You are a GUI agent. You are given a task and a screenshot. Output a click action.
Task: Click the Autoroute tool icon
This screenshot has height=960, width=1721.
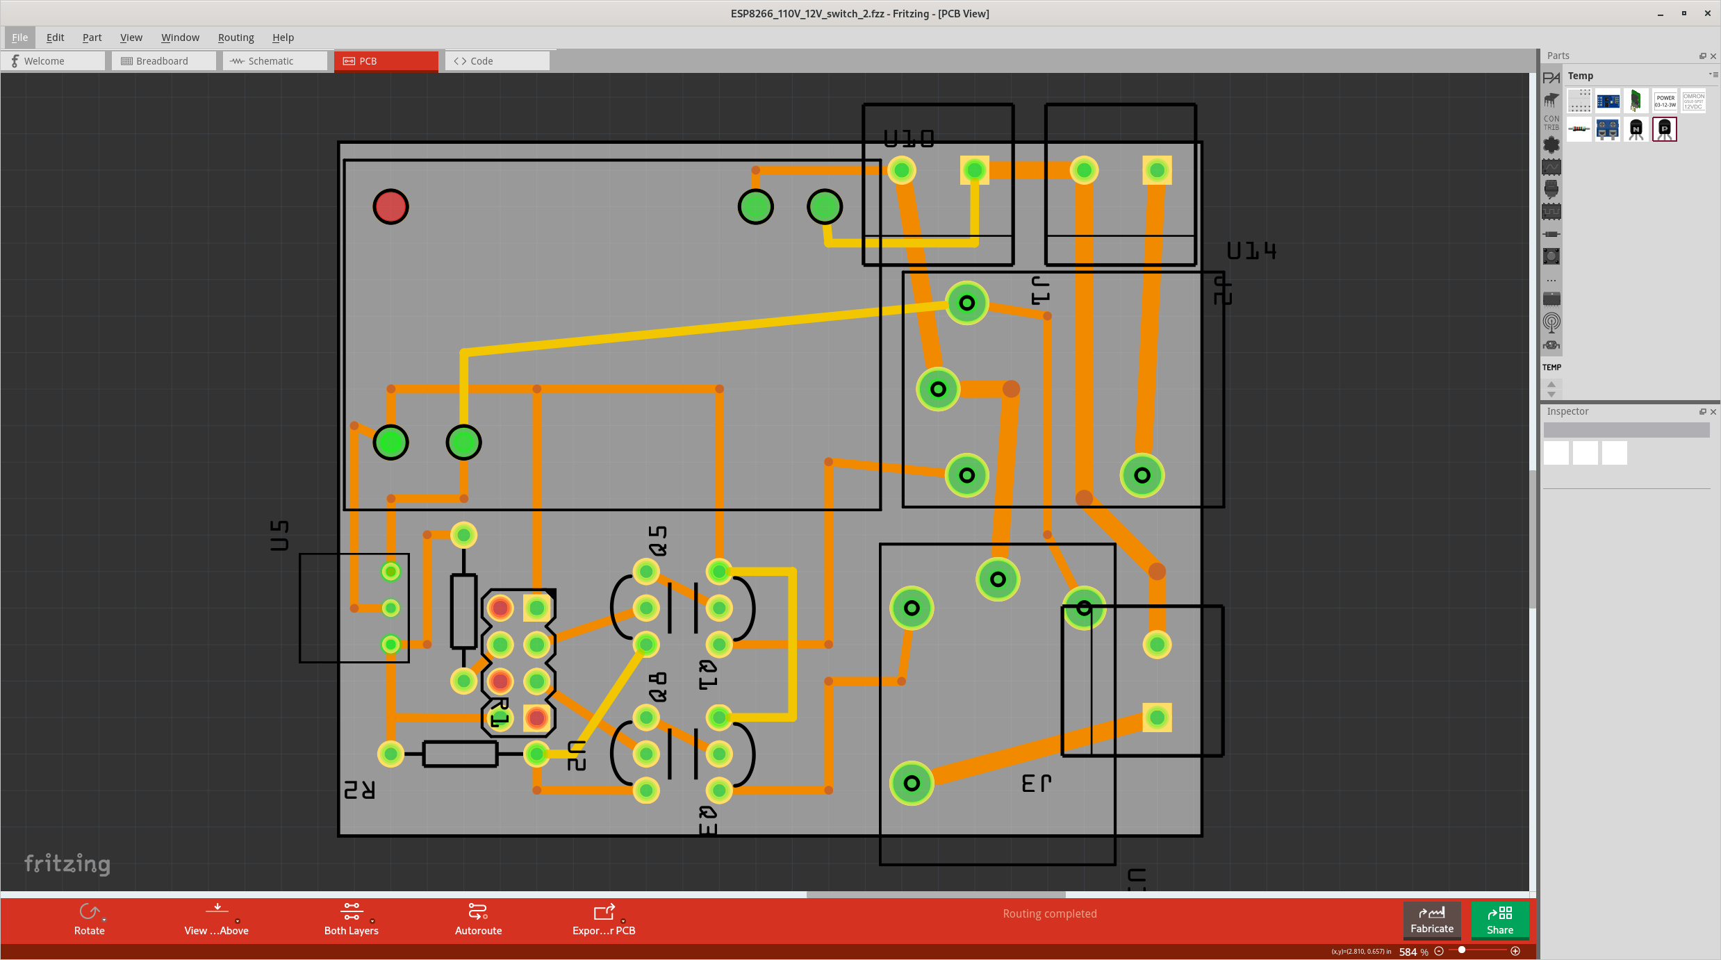(477, 911)
